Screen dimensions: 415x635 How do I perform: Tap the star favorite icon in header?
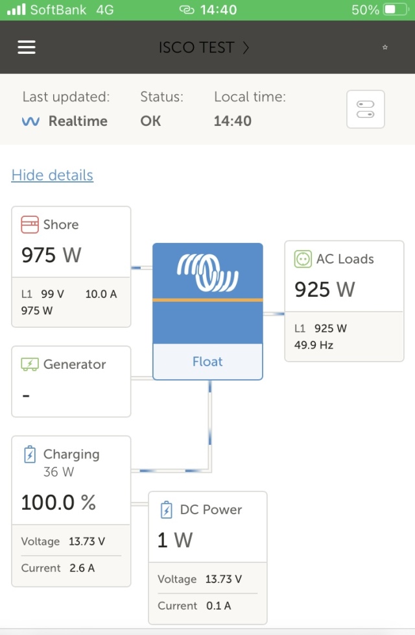point(385,47)
